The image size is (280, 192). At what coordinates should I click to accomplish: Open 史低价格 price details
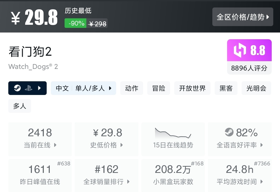[106, 145]
